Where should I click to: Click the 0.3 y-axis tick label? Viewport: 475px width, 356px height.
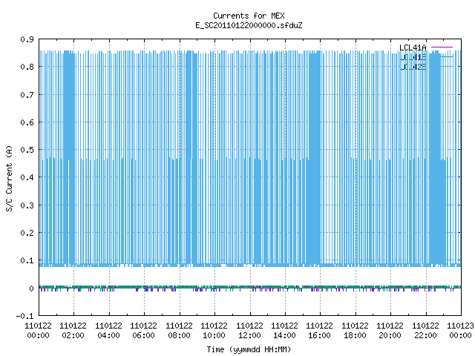tap(27, 205)
